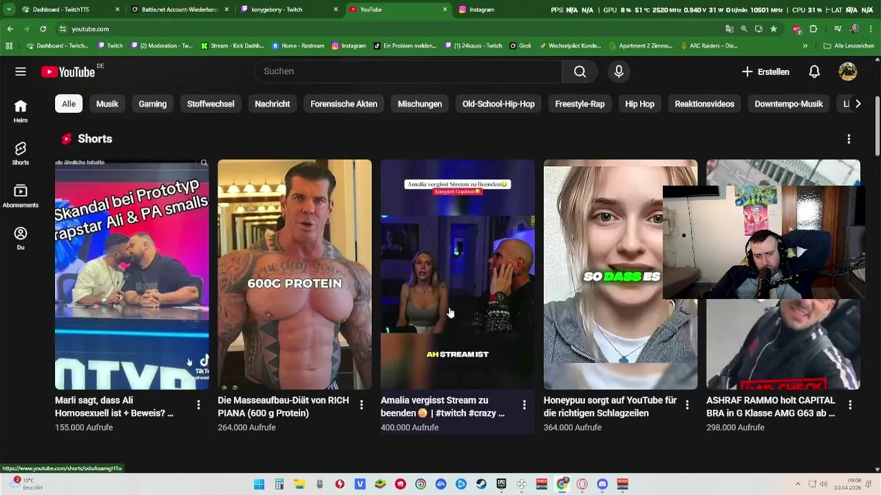The image size is (881, 495).
Task: Open the media control icon in Chrome toolbar
Action: 838,29
